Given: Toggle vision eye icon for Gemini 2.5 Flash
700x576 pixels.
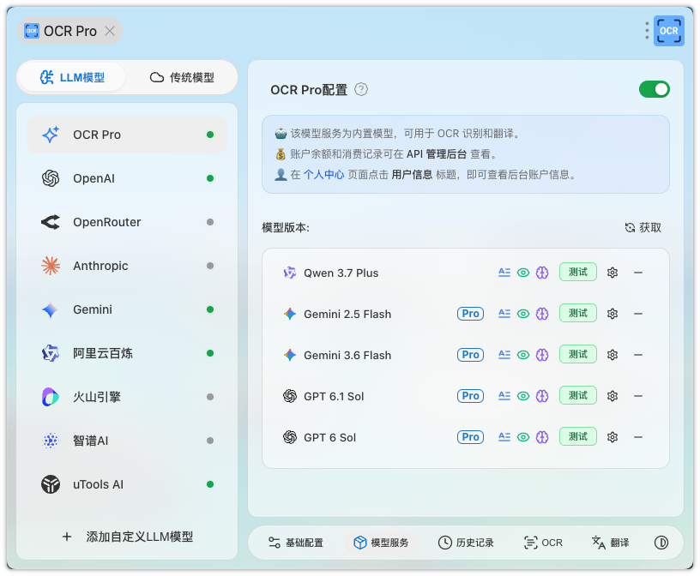Looking at the screenshot, I should [522, 314].
